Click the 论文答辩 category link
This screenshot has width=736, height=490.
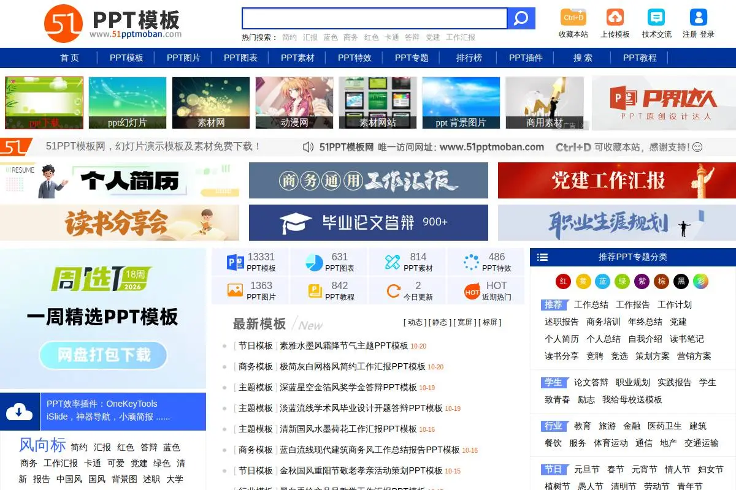pyautogui.click(x=591, y=382)
